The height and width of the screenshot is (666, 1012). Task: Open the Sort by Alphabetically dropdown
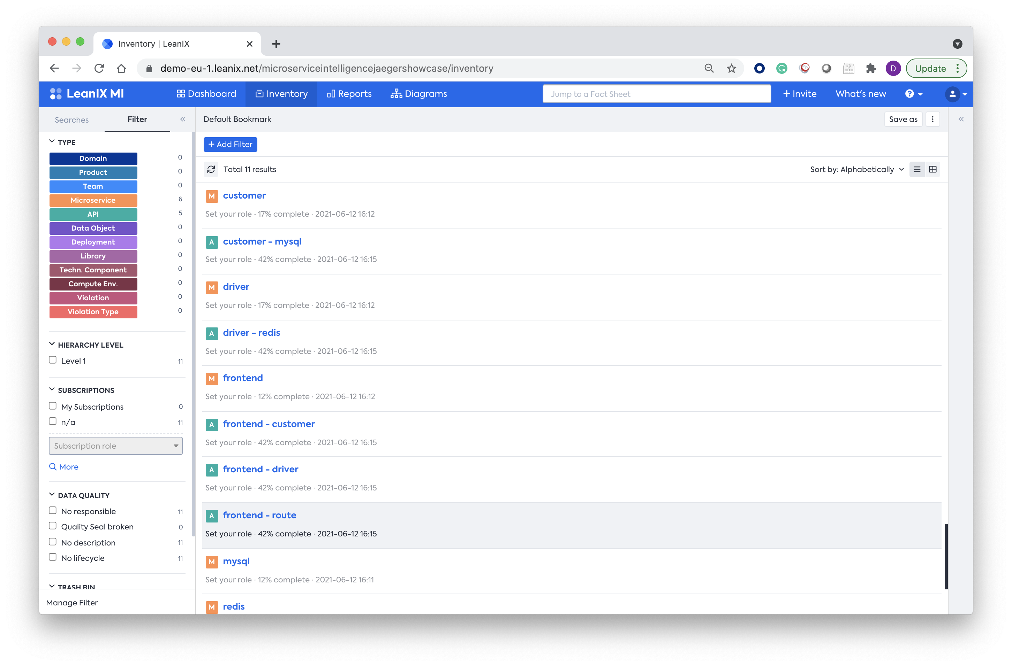click(x=856, y=170)
